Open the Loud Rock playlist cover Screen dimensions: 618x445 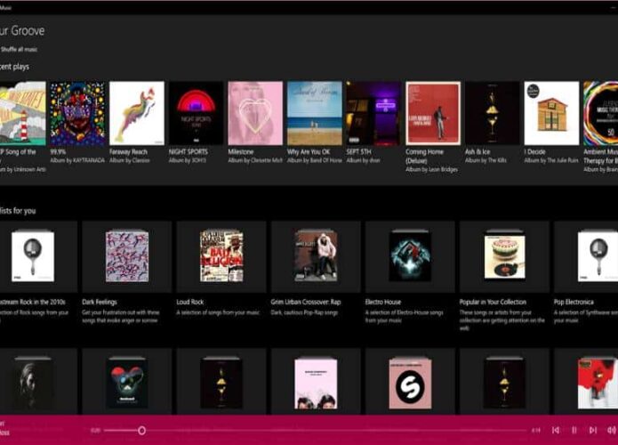[221, 256]
